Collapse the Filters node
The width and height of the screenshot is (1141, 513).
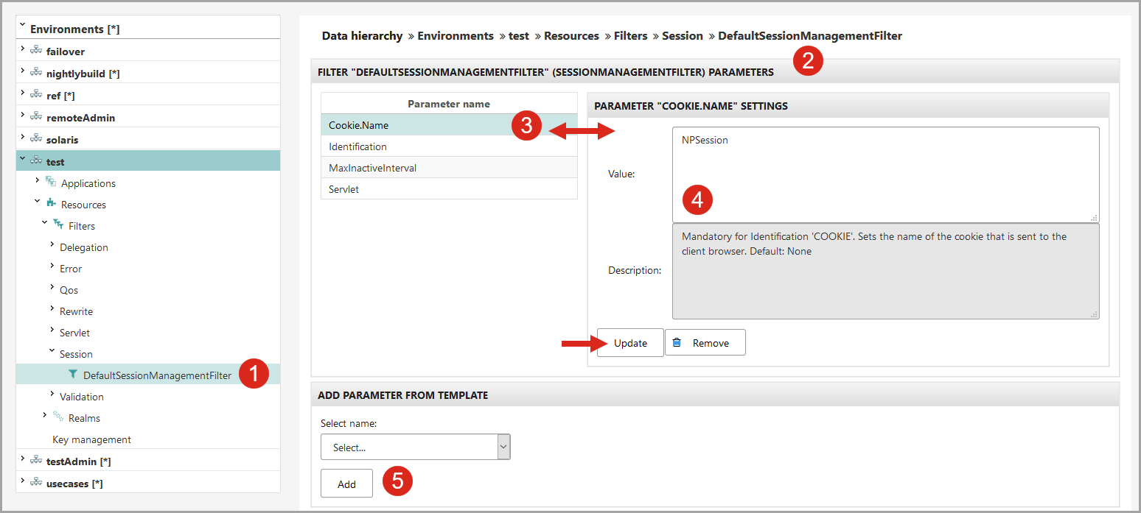click(44, 222)
